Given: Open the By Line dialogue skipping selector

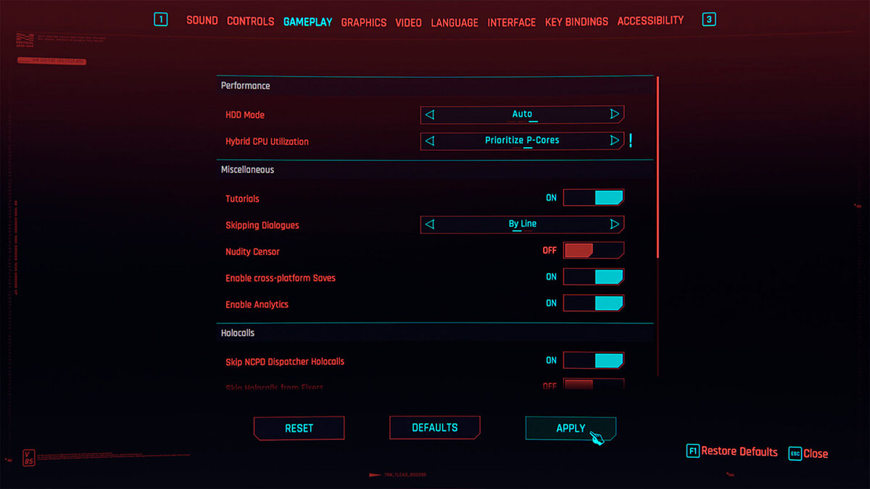Looking at the screenshot, I should tap(522, 225).
